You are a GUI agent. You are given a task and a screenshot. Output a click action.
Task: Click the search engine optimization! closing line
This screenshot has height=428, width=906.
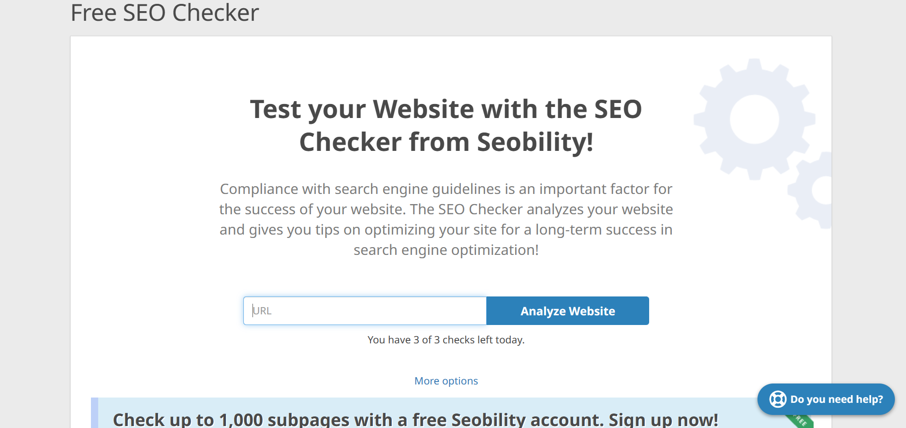click(x=446, y=250)
